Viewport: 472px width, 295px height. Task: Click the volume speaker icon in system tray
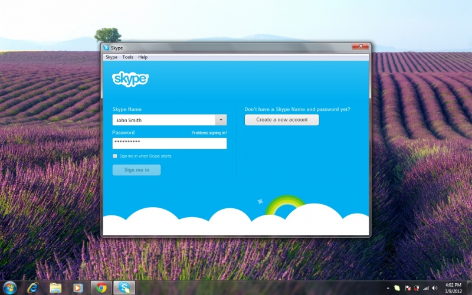tap(435, 288)
